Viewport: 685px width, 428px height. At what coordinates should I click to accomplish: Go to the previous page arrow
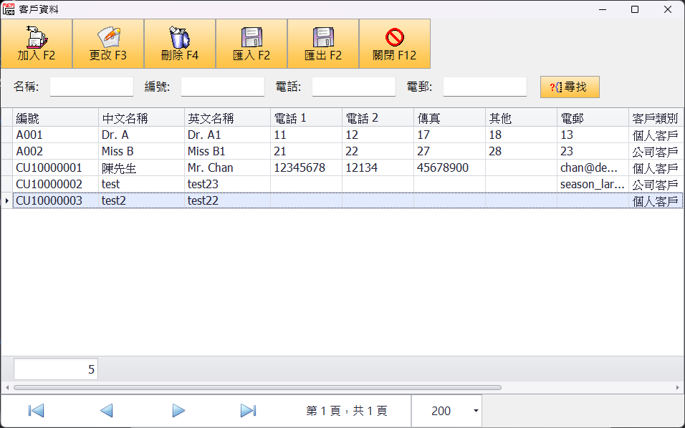coord(107,411)
